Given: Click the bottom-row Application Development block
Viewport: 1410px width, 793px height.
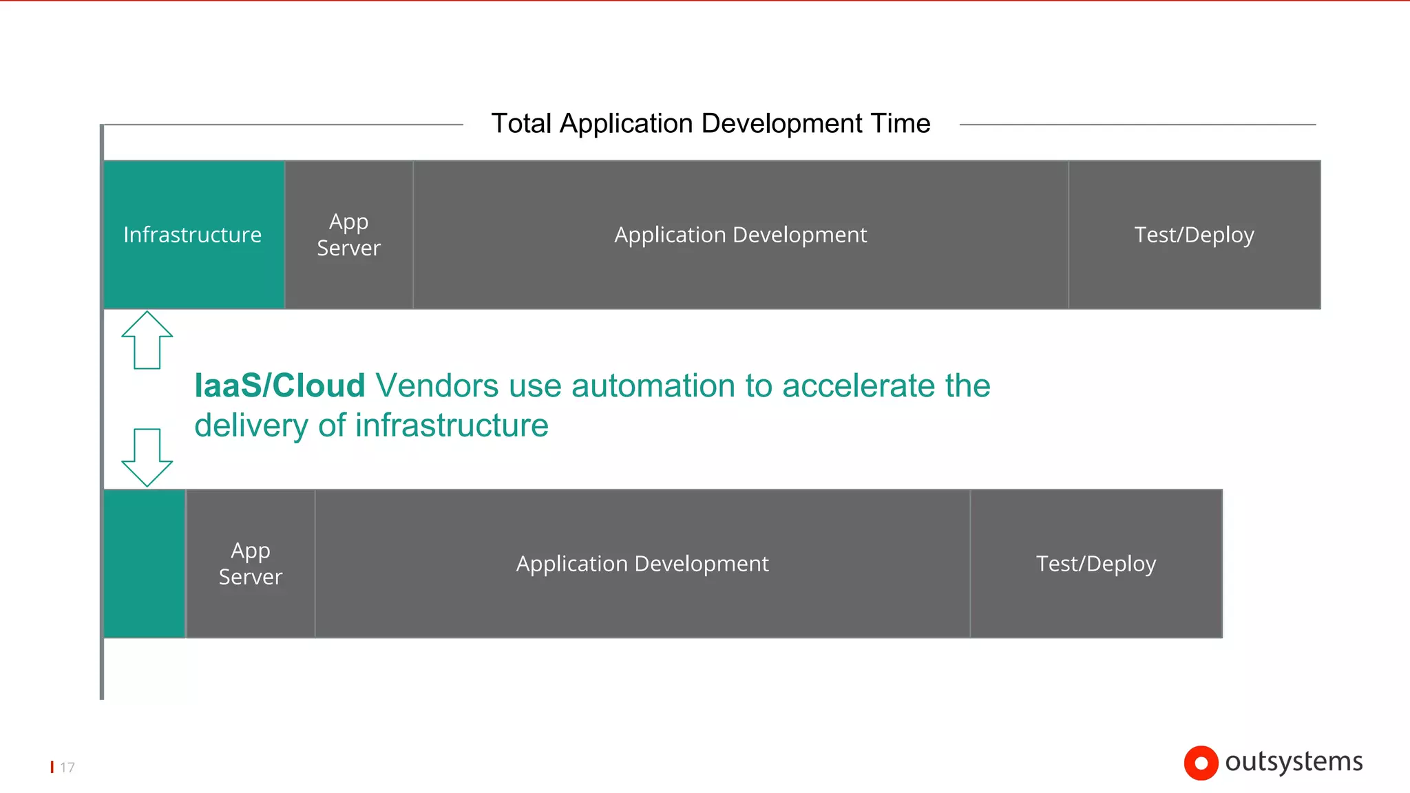Looking at the screenshot, I should 642,564.
